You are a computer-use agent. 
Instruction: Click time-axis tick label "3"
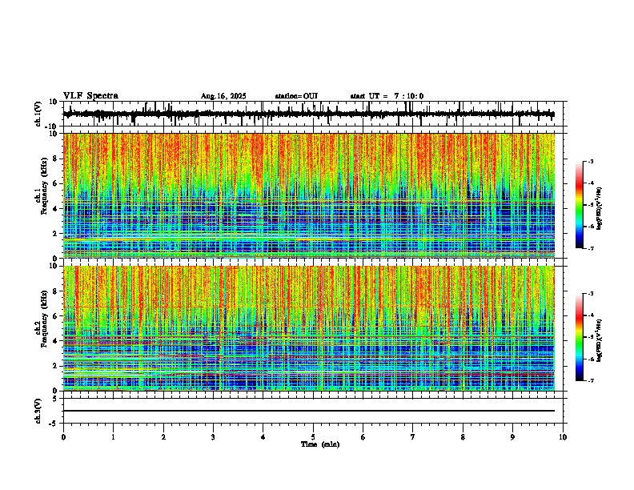[x=213, y=437]
